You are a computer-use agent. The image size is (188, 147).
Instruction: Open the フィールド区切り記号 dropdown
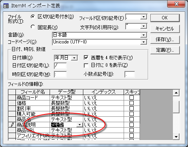click(x=143, y=17)
